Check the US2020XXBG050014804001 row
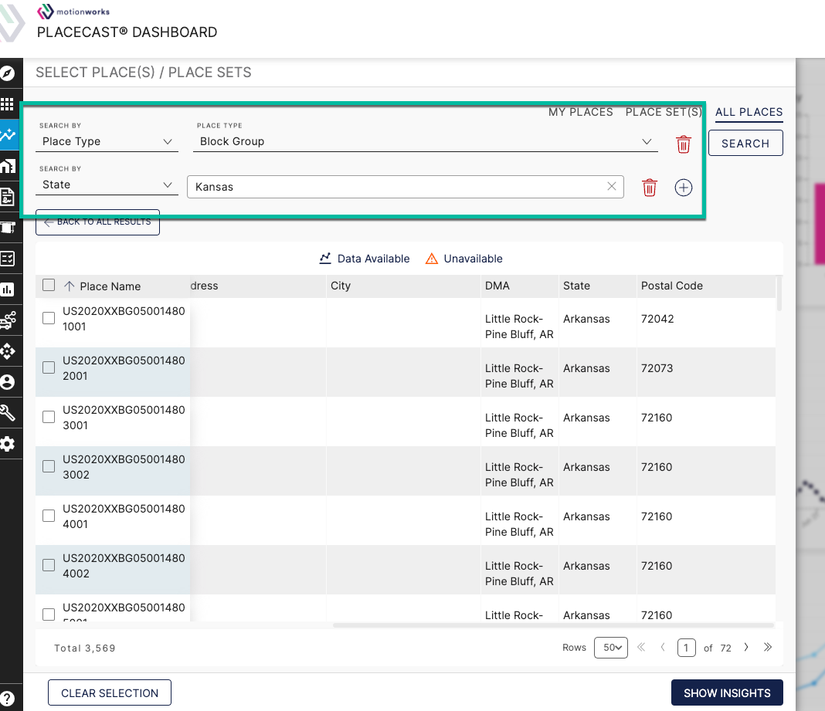The height and width of the screenshot is (711, 825). coord(49,516)
